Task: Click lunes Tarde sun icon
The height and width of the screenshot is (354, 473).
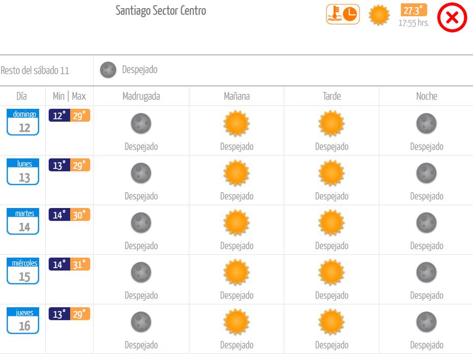Action: 332,172
